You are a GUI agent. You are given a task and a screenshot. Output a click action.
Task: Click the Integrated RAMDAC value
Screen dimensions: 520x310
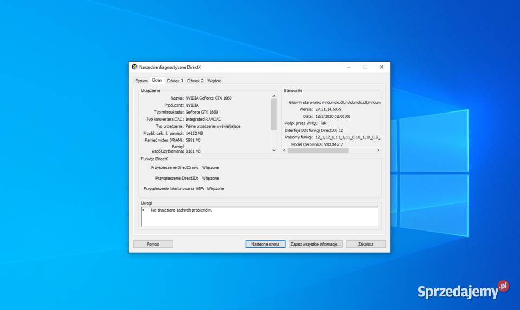tap(203, 119)
